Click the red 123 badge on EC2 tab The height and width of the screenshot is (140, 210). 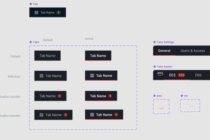pyautogui.click(x=181, y=75)
